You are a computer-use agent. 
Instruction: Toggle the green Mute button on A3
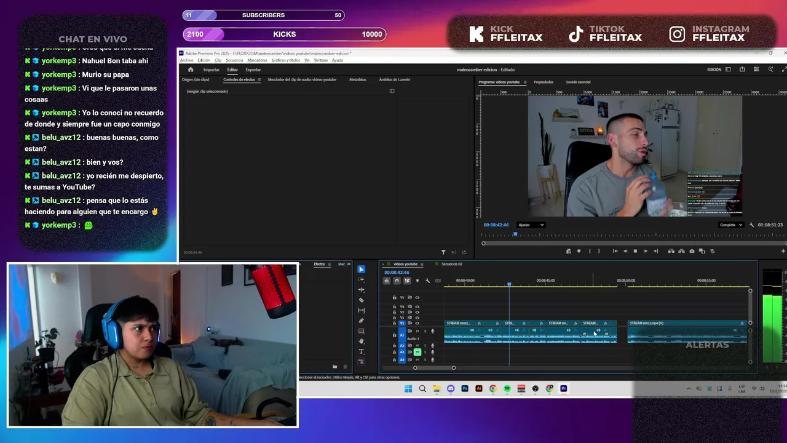coord(417,352)
